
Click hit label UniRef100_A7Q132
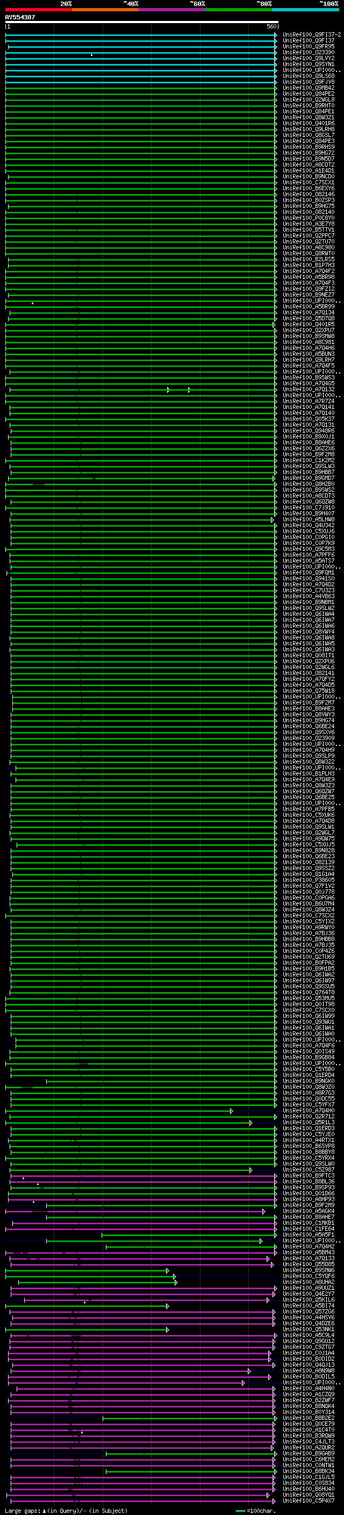pyautogui.click(x=309, y=389)
